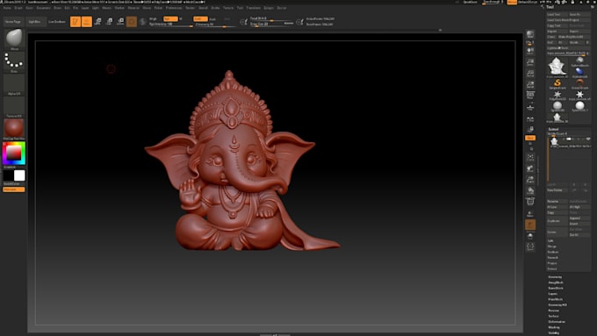Toggle subtool visibility eye icon
The image size is (597, 336).
(x=588, y=139)
